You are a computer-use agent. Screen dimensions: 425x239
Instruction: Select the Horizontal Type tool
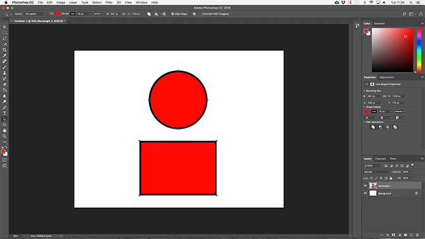click(x=4, y=113)
